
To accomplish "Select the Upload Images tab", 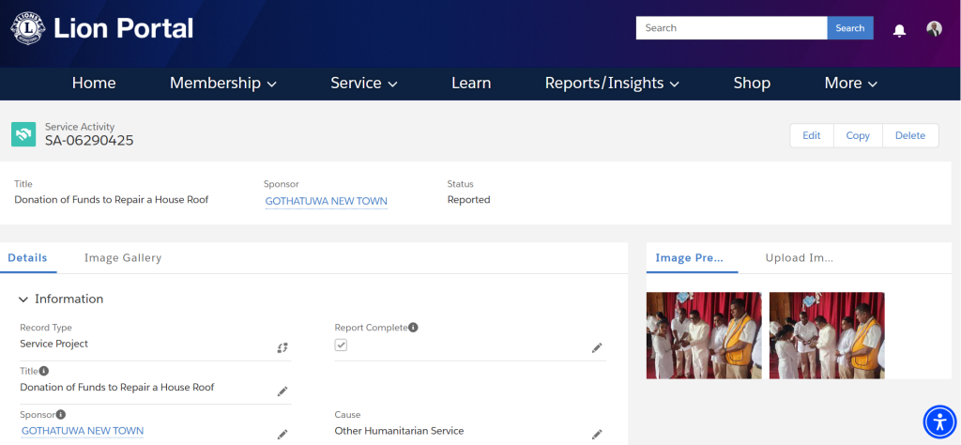I will (x=800, y=258).
